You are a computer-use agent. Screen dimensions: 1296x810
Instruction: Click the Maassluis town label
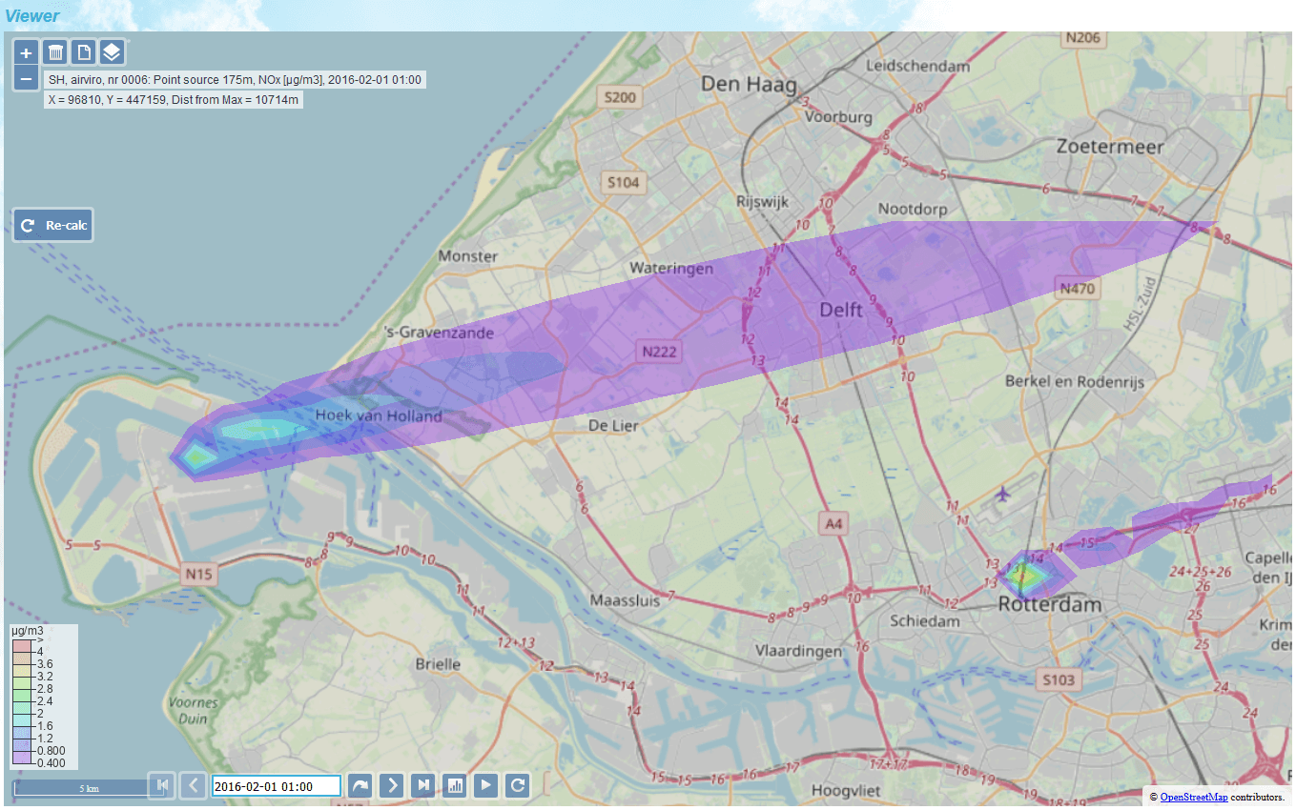coord(625,600)
